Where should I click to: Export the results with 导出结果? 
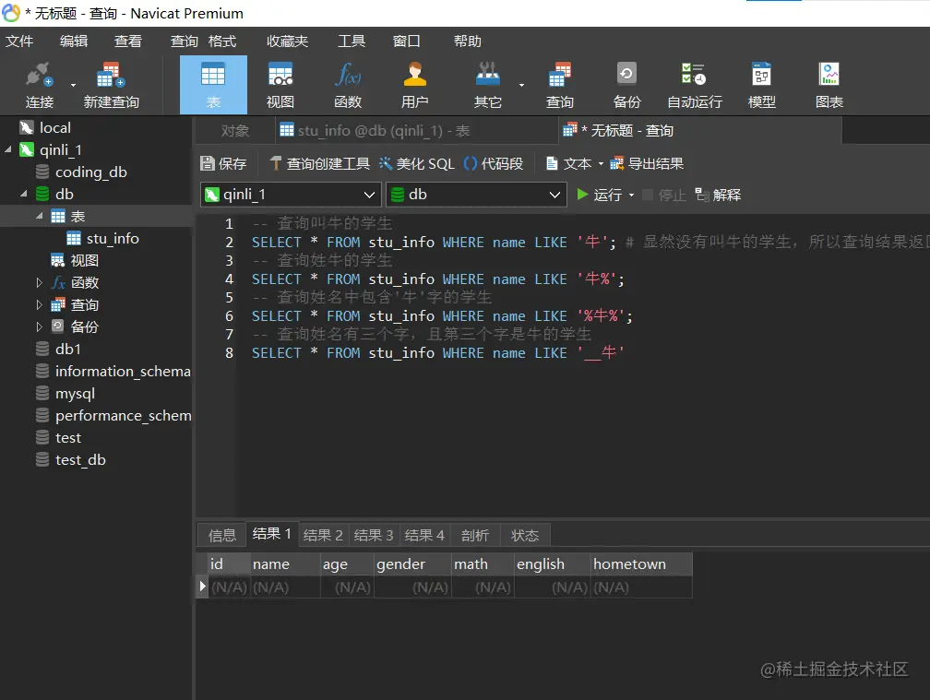pos(647,163)
